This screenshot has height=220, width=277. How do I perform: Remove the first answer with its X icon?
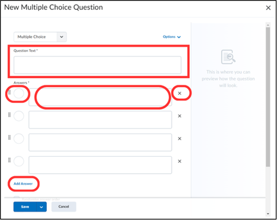click(180, 93)
